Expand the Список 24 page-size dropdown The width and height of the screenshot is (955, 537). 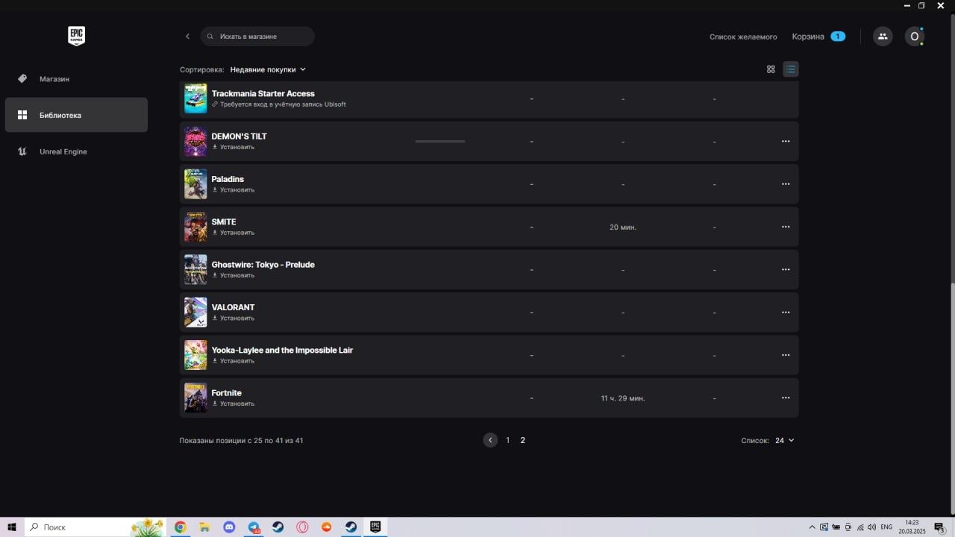pyautogui.click(x=784, y=440)
